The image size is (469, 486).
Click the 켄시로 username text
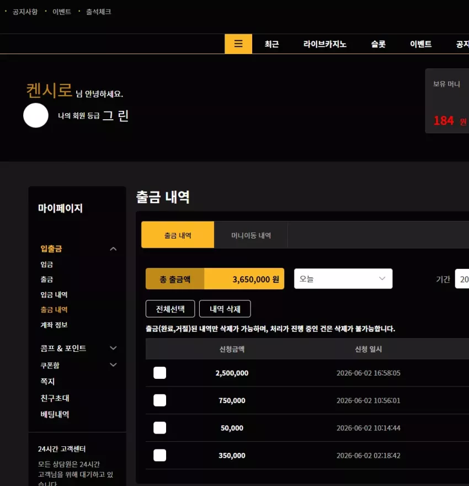pyautogui.click(x=49, y=91)
